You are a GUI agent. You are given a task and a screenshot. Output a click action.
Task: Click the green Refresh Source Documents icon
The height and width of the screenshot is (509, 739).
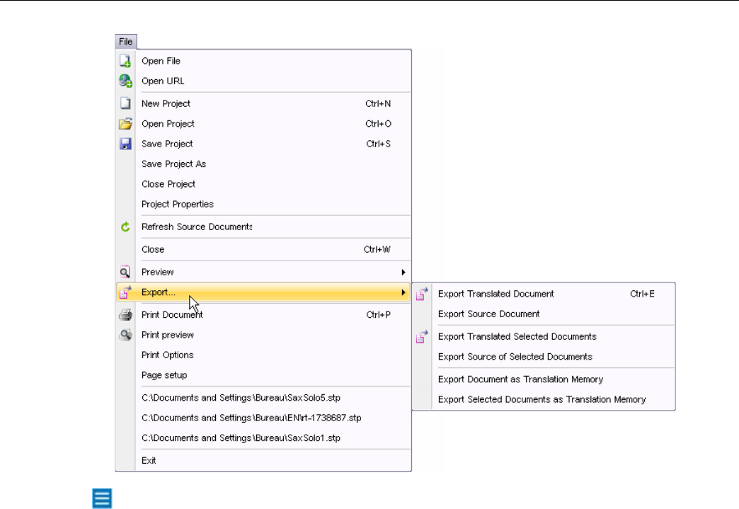[125, 227]
